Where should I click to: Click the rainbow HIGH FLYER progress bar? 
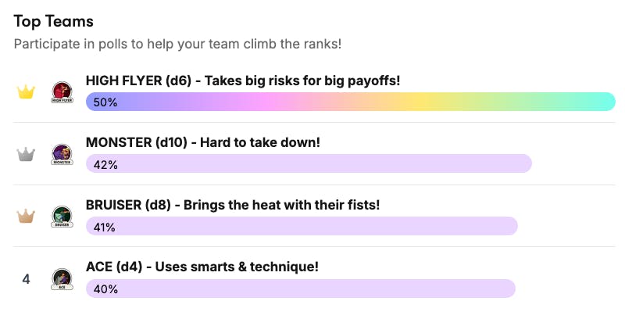(x=350, y=102)
